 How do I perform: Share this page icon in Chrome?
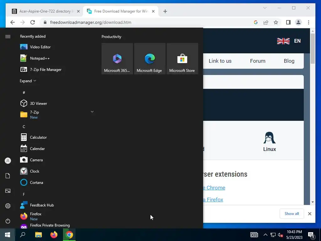pyautogui.click(x=266, y=22)
